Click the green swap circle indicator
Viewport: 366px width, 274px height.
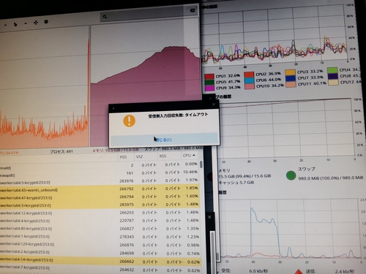291,175
